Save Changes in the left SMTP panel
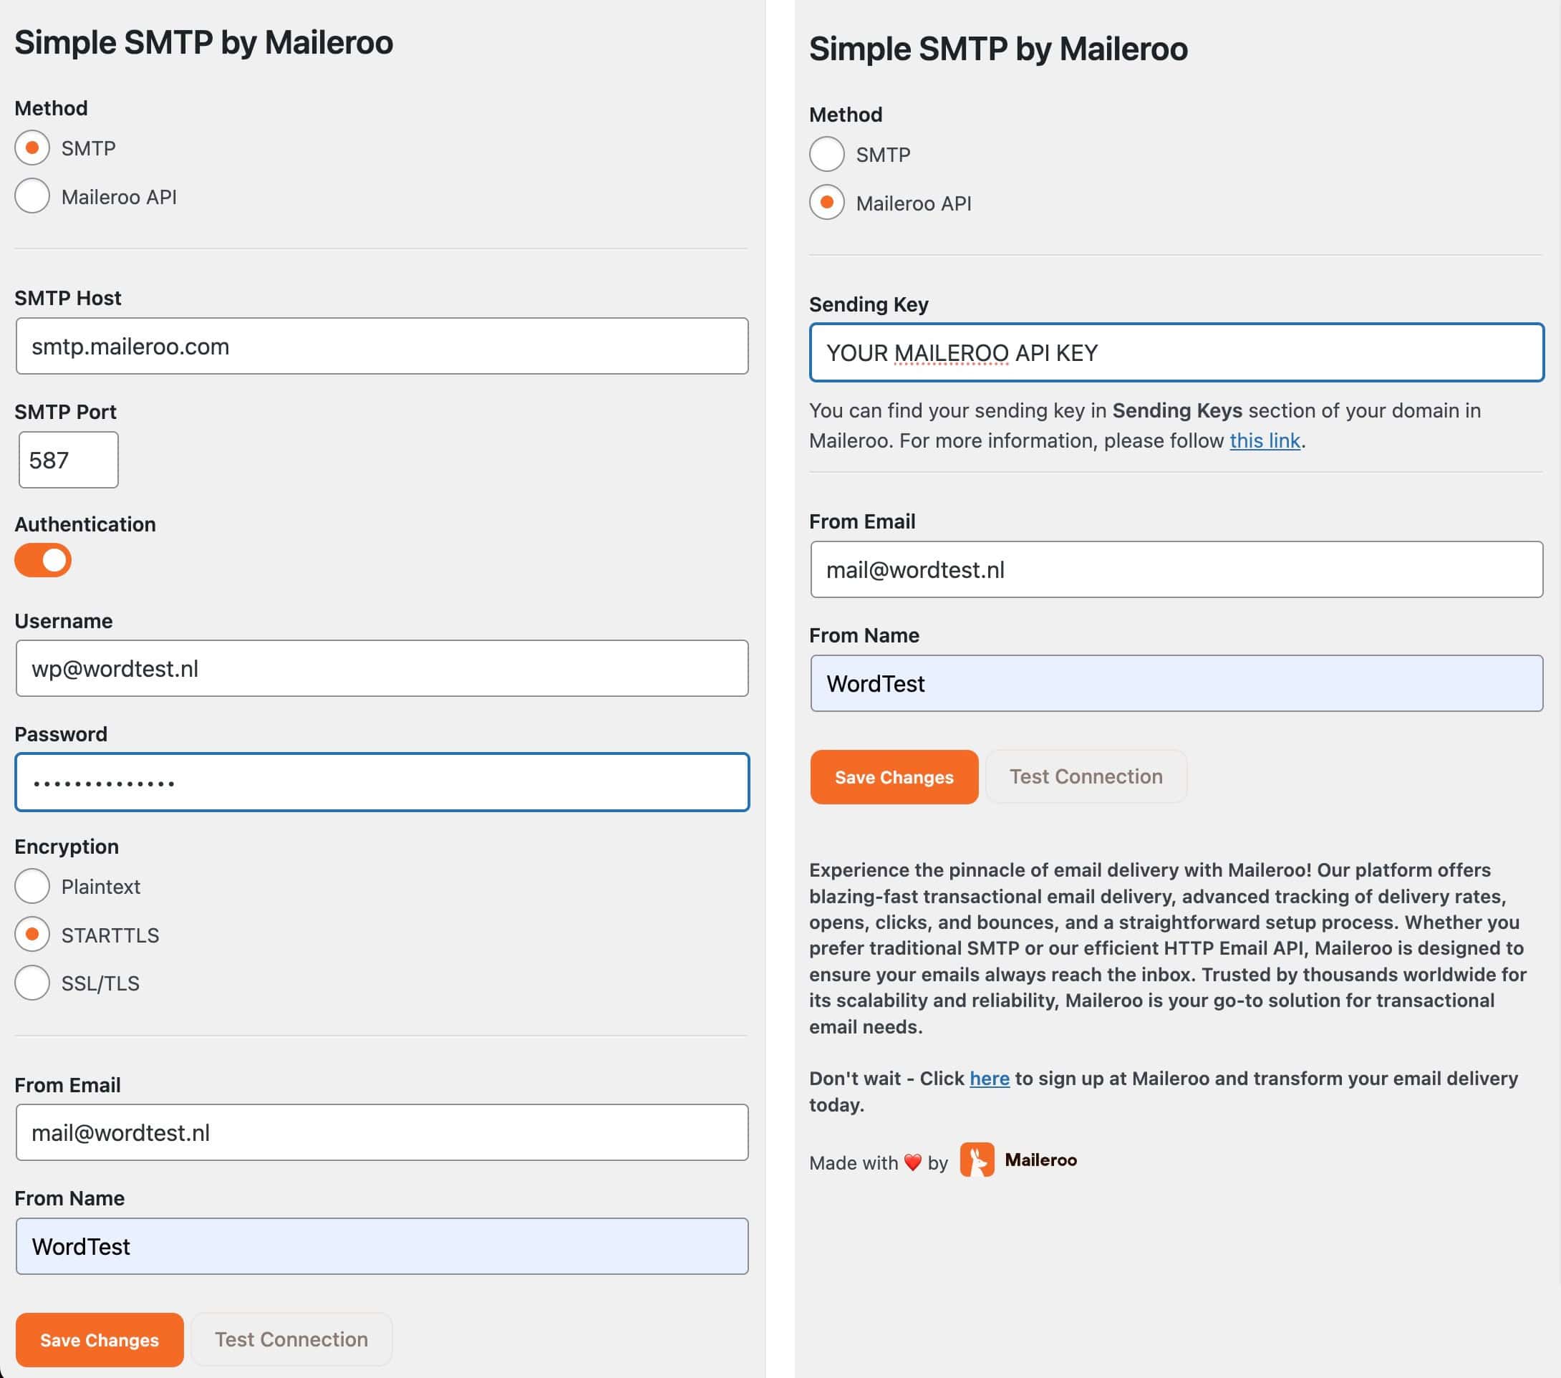The width and height of the screenshot is (1561, 1378). pyautogui.click(x=100, y=1340)
